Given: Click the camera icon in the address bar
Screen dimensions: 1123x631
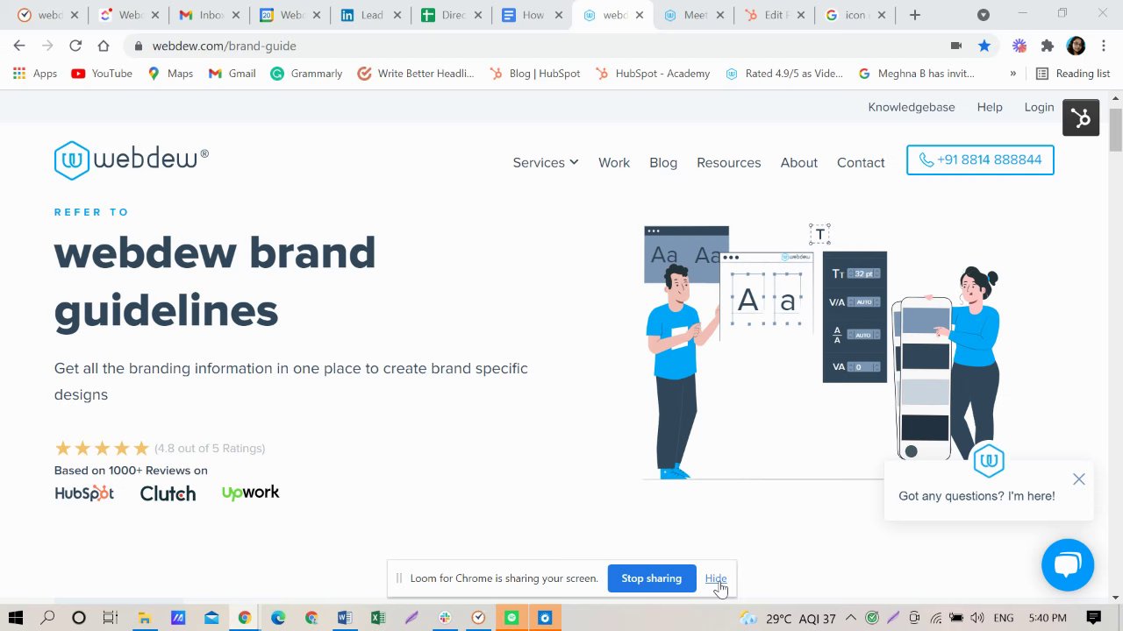Looking at the screenshot, I should 956,46.
